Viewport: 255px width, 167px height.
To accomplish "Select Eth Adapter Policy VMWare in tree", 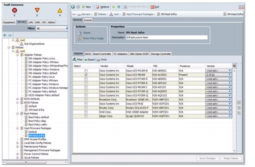I will [x=43, y=62].
